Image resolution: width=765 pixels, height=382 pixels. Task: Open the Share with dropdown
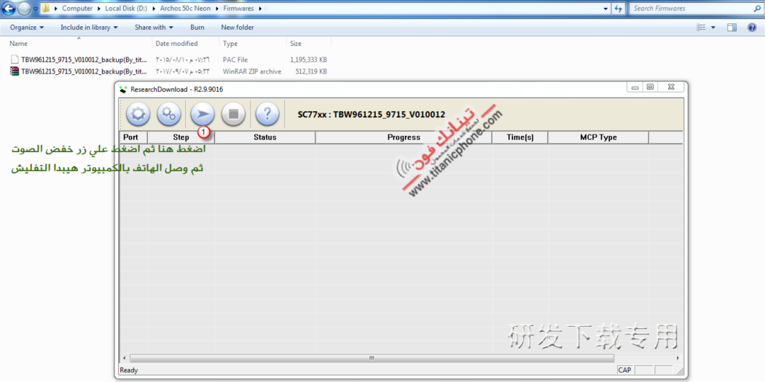click(154, 28)
